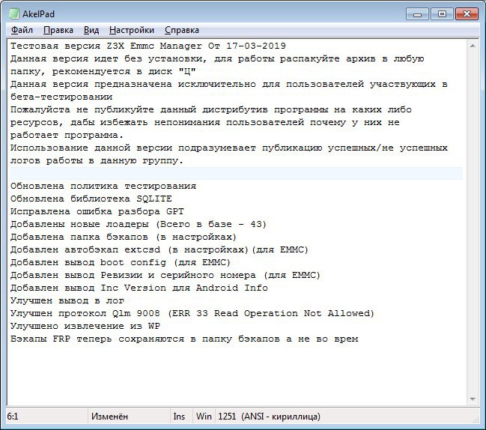486x430 pixels.
Task: Click the 6:1 cursor position in status bar
Action: 13,416
